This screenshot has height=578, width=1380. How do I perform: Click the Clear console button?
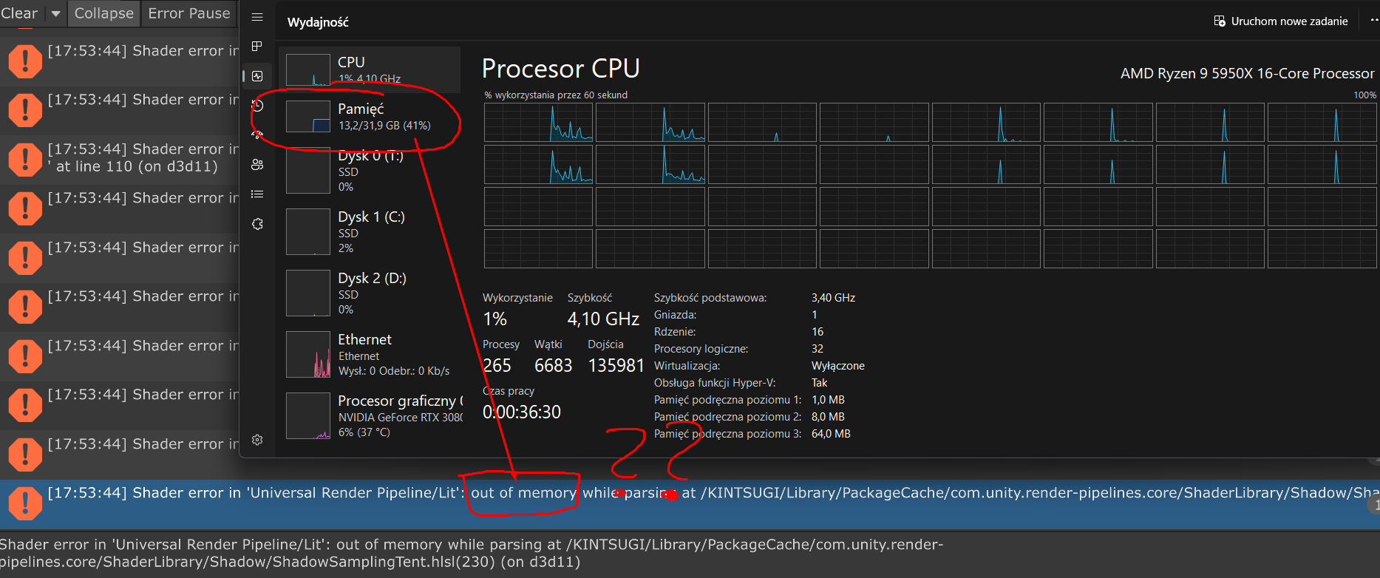(20, 13)
